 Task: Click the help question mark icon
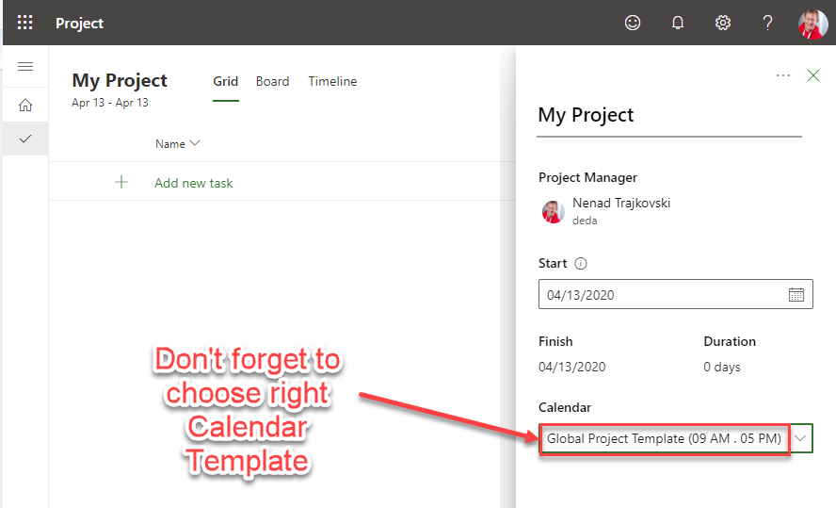click(768, 23)
